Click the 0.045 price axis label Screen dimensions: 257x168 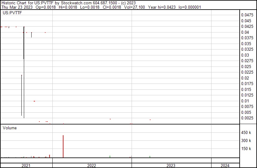click(246, 21)
